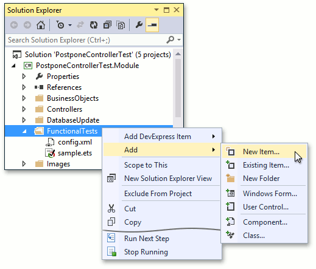Click Class... in Add submenu
Image resolution: width=316 pixels, height=269 pixels.
pos(264,236)
